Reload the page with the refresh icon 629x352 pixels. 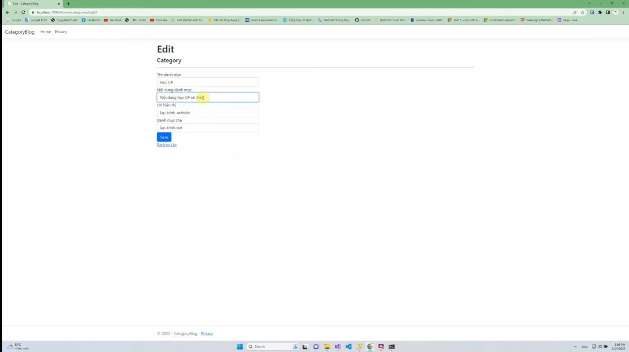pyautogui.click(x=23, y=12)
